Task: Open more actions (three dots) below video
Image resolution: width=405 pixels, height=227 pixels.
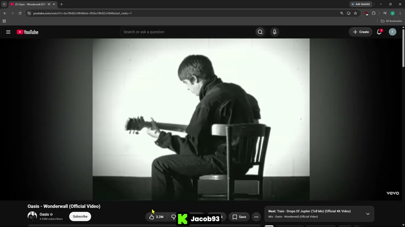Action: pos(256,217)
